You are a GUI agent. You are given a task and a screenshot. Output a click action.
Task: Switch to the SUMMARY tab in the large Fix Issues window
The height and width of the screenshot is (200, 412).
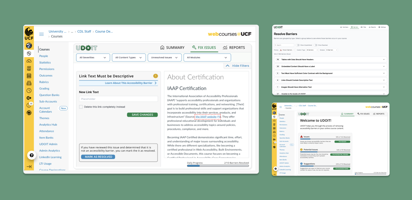(172, 48)
